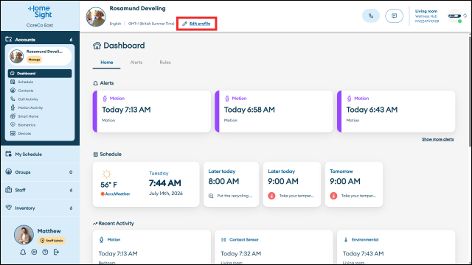
Task: Open Dashboard in the sidebar
Action: click(40, 74)
